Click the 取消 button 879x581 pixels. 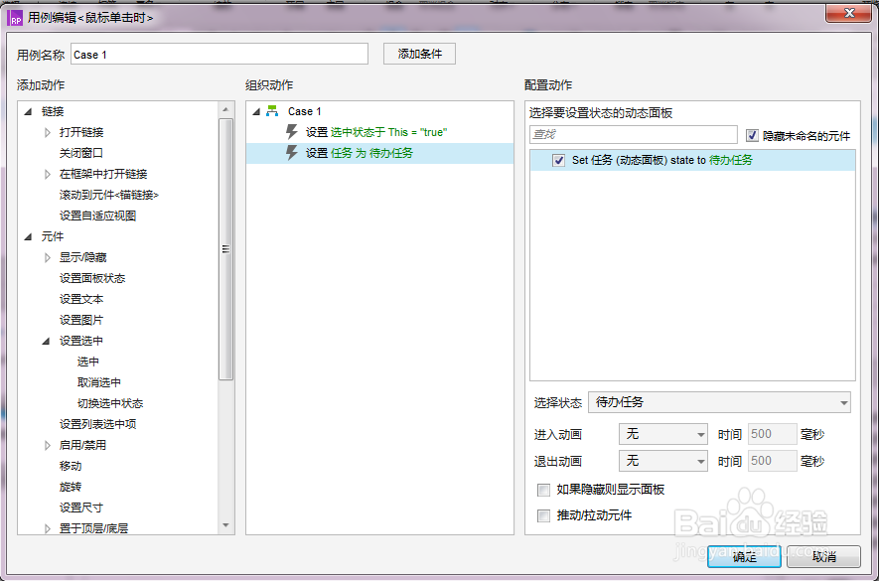click(x=823, y=556)
